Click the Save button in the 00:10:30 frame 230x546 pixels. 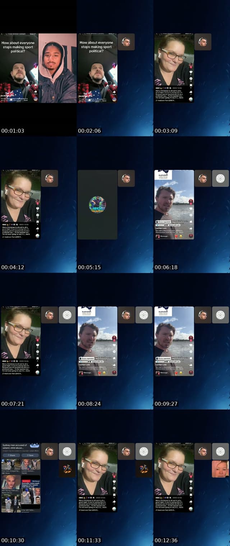(30, 455)
